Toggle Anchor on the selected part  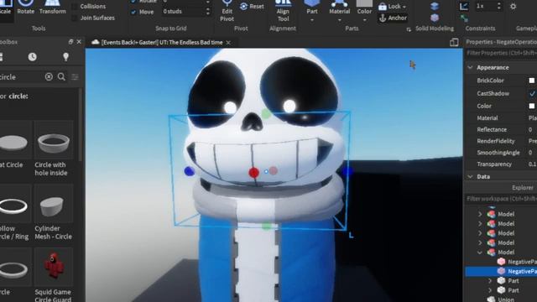[x=394, y=18]
